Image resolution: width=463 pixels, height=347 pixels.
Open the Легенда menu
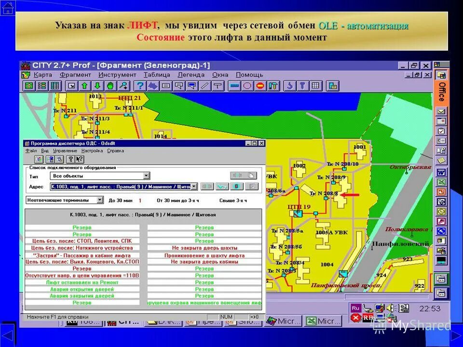(191, 75)
